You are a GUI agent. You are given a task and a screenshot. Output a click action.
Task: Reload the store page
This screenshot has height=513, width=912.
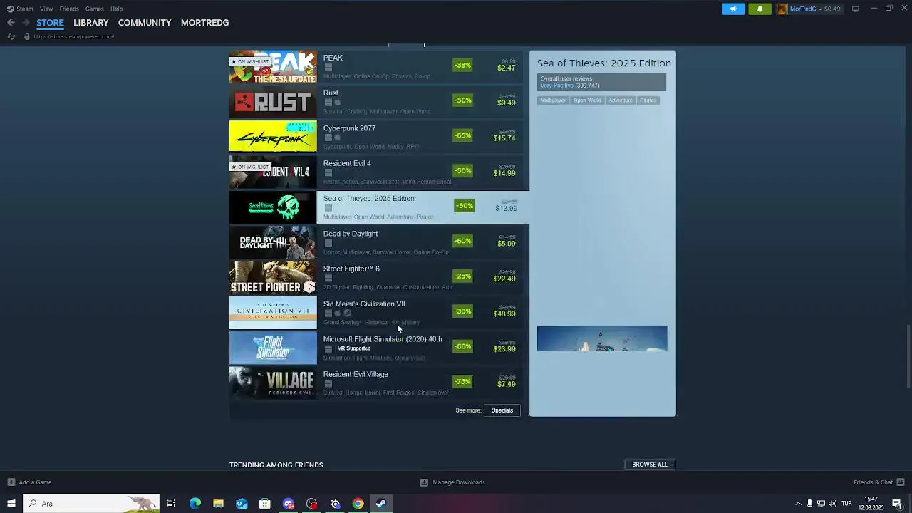coord(11,36)
